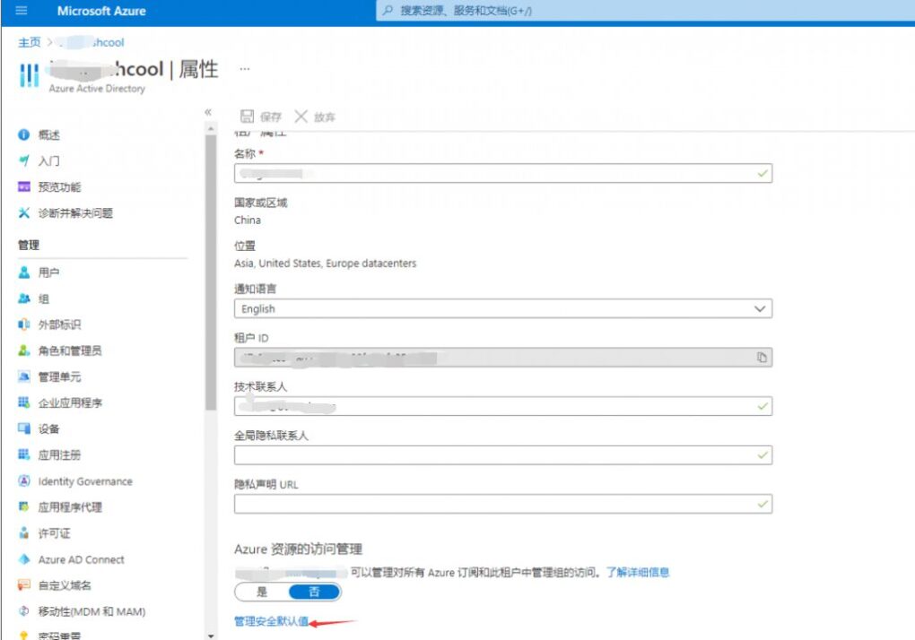This screenshot has height=640, width=915.
Task: Open the 了解详细信息 link
Action: click(637, 572)
